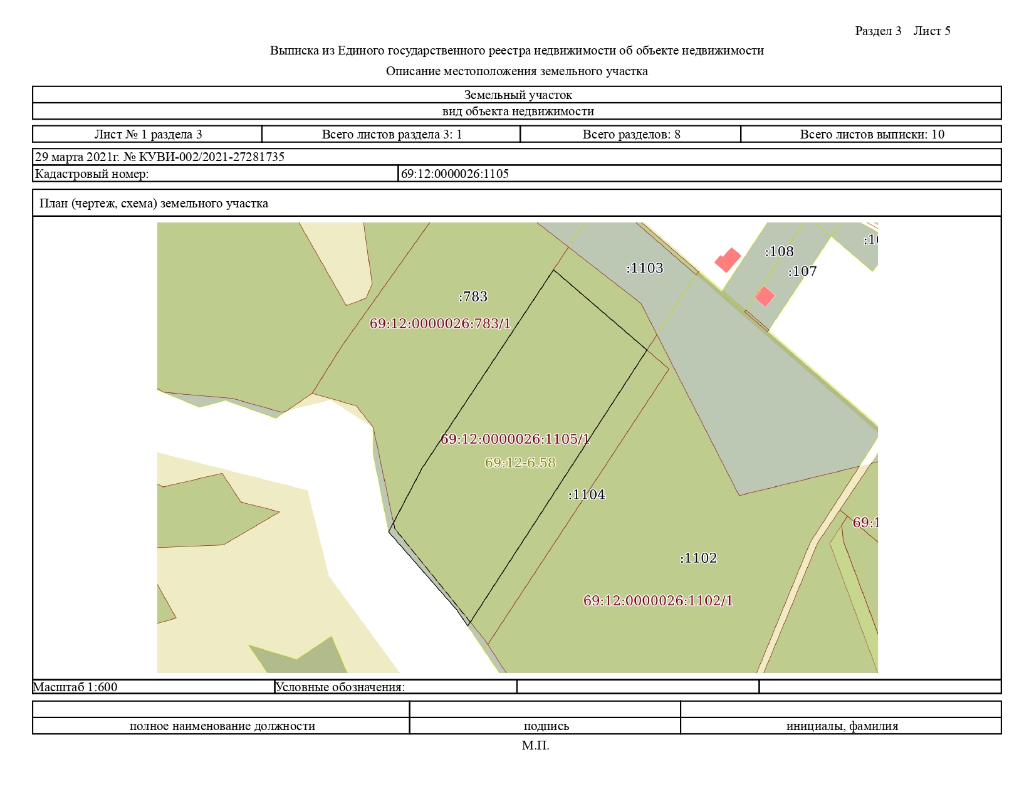Image resolution: width=1034 pixels, height=799 pixels.
Task: Click the 'инициалы, фамилия' field label
Action: (x=842, y=726)
